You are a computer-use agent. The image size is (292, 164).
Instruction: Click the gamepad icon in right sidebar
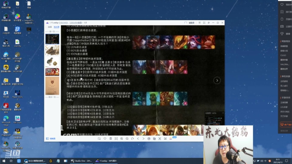click(282, 26)
